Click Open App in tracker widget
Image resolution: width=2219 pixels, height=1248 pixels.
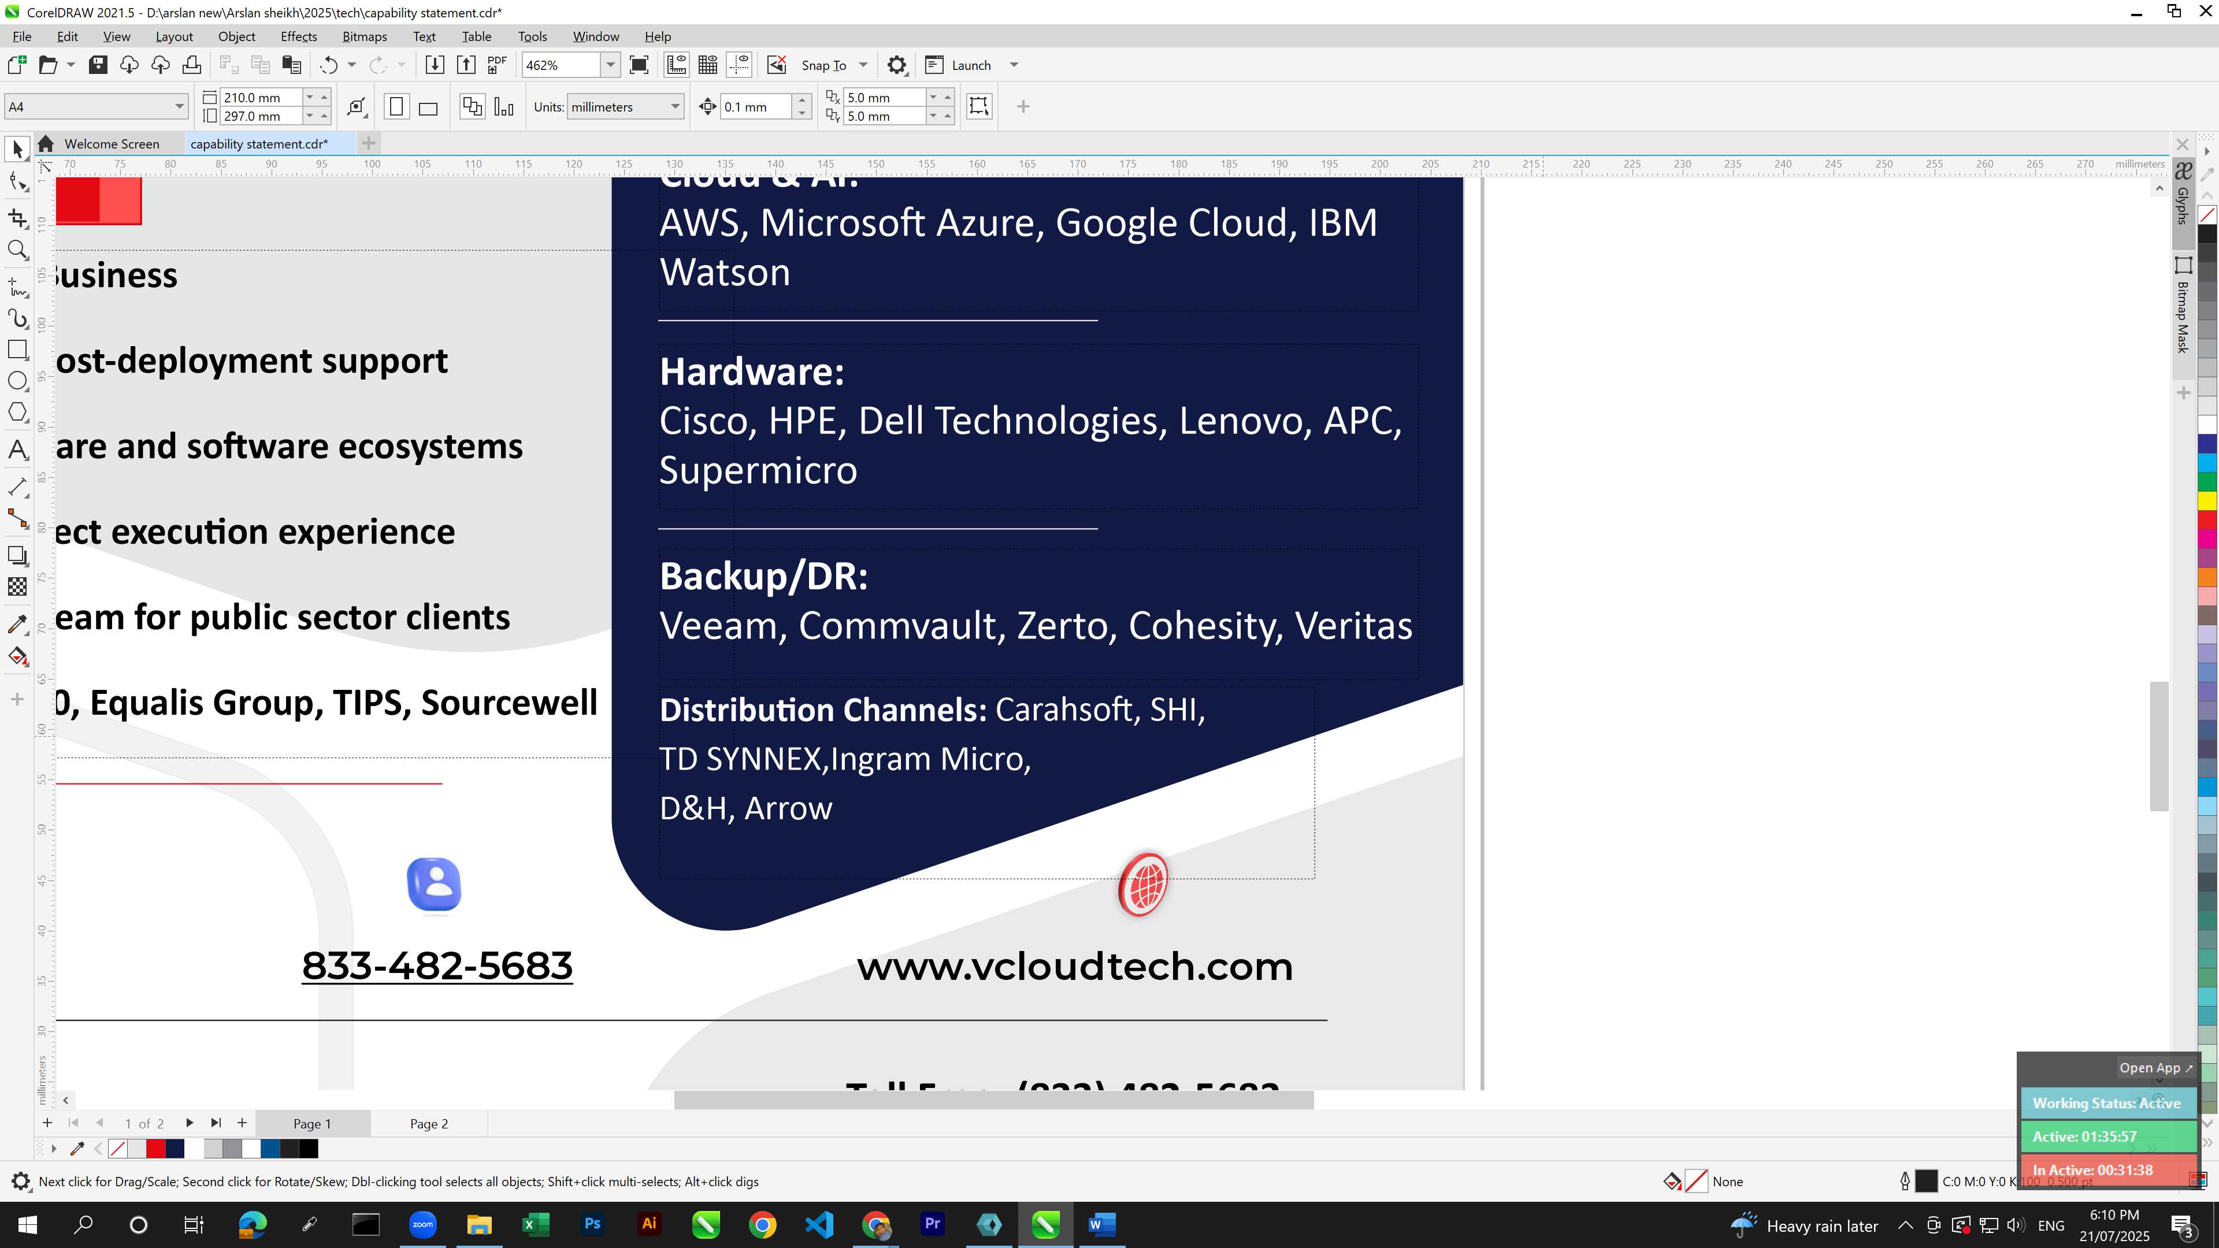coord(2155,1067)
